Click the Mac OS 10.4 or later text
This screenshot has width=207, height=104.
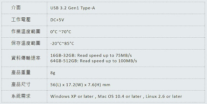tap(120, 96)
